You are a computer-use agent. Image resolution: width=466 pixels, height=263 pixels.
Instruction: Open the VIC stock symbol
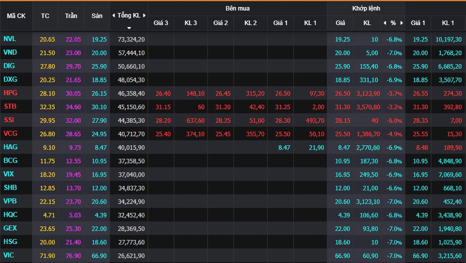coord(9,255)
